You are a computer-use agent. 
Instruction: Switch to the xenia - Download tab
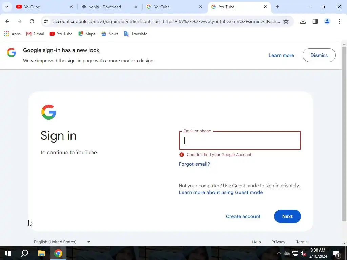(x=105, y=7)
